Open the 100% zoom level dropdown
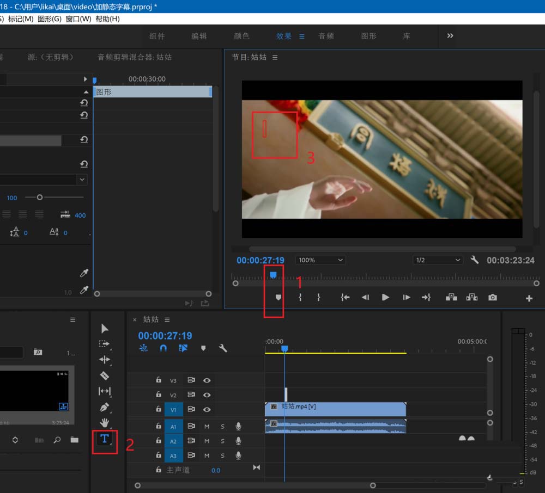This screenshot has width=545, height=493. point(320,260)
